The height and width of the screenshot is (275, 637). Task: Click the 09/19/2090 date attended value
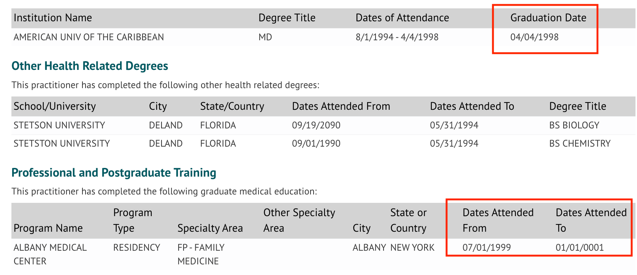(x=316, y=125)
